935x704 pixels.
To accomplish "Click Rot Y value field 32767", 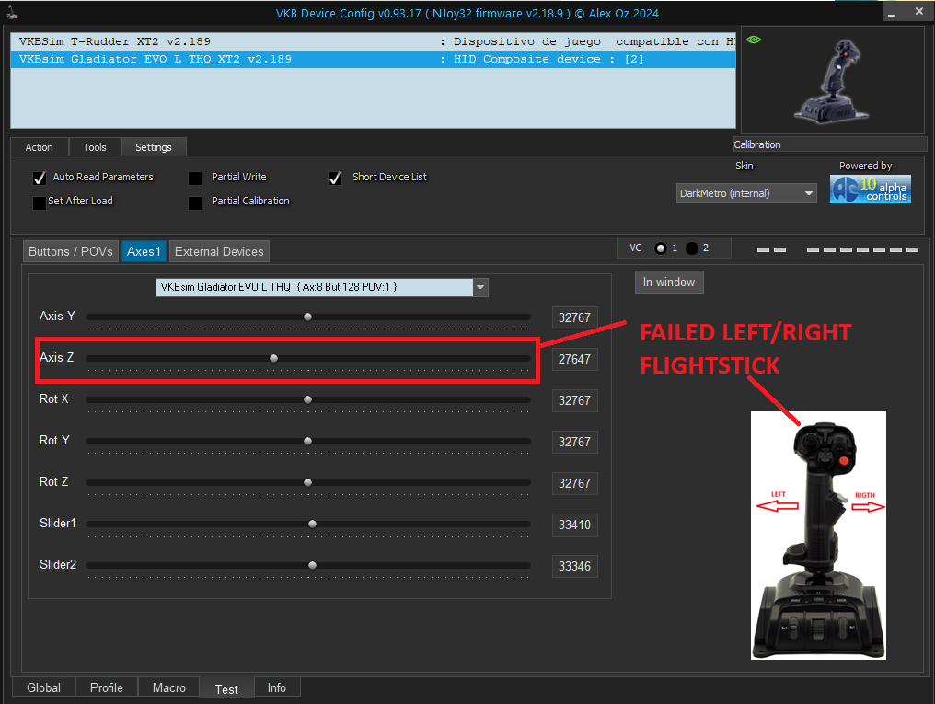I will (575, 442).
